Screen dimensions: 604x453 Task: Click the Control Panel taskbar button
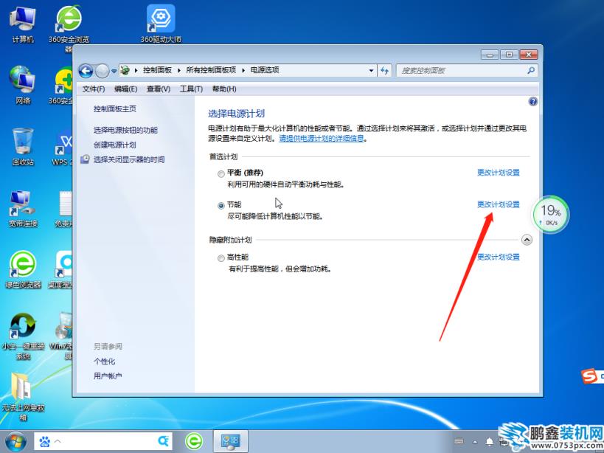[x=230, y=441]
